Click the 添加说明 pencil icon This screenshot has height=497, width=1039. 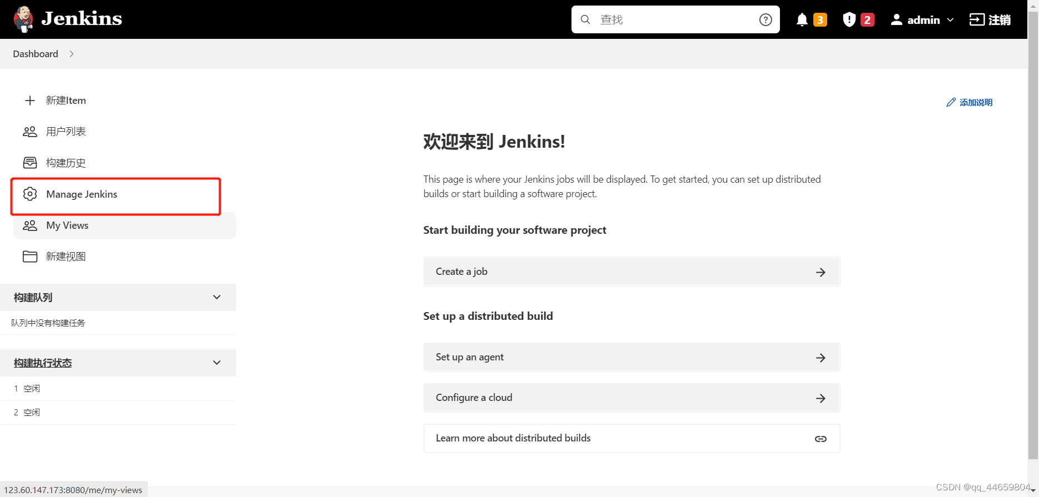pyautogui.click(x=951, y=102)
